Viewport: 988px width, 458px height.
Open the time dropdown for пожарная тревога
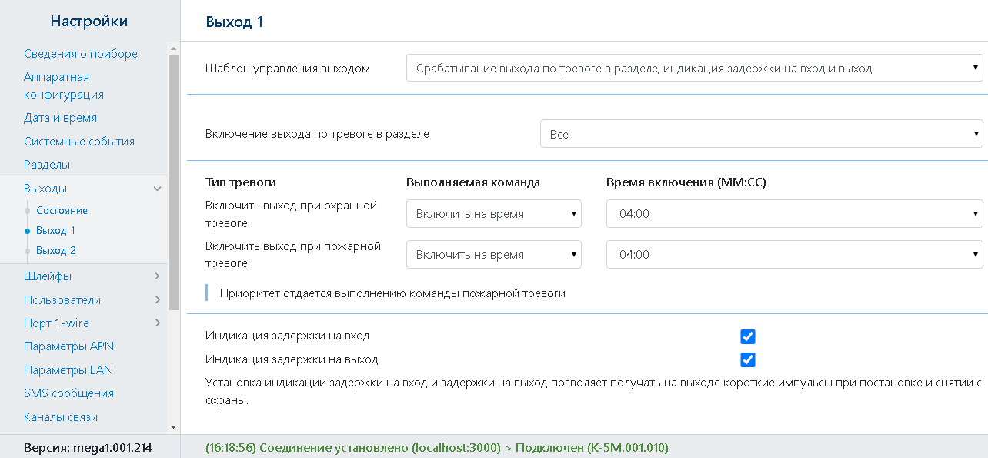coord(795,255)
